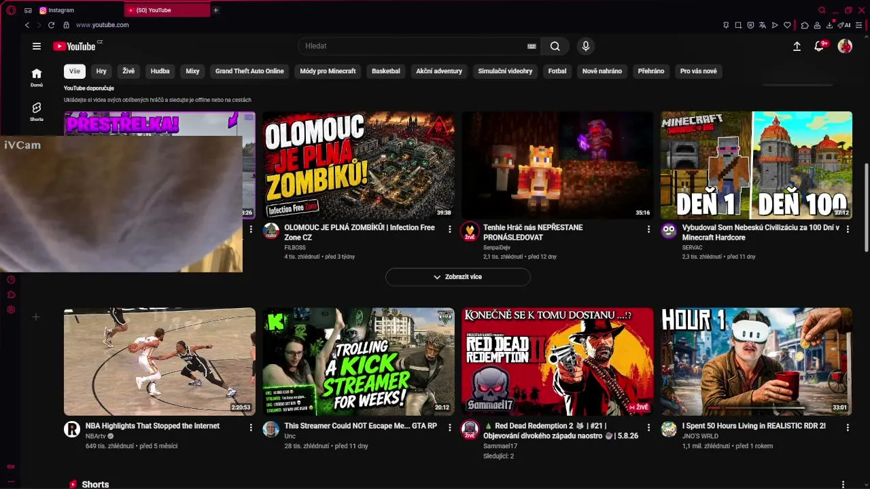Reload the current page
Screen dimensions: 870x489
pyautogui.click(x=51, y=25)
